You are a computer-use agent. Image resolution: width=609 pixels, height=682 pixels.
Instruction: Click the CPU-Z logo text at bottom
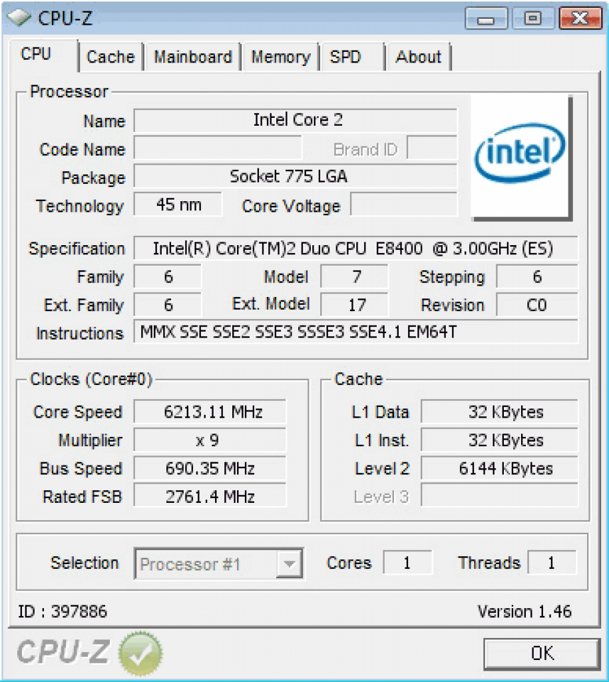(63, 652)
